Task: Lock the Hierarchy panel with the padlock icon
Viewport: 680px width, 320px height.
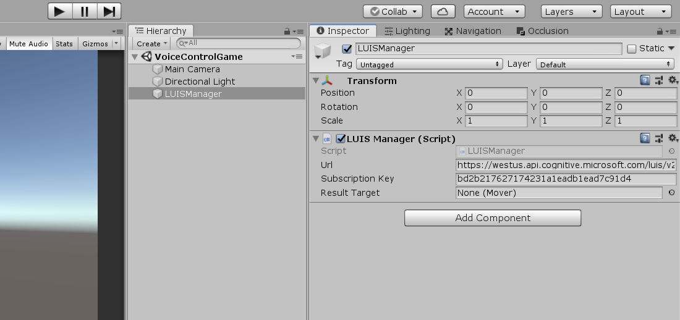Action: 287,32
